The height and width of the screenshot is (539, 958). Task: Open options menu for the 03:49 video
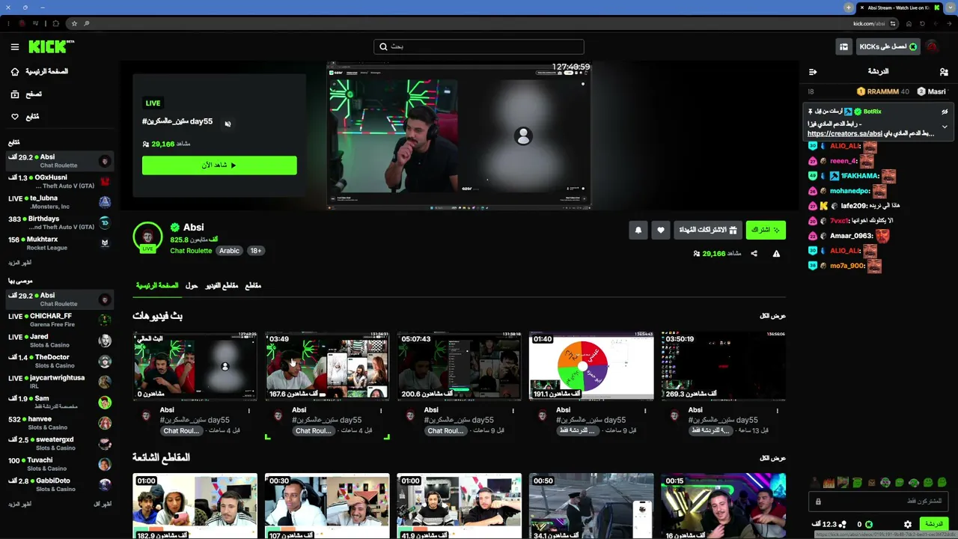point(381,410)
